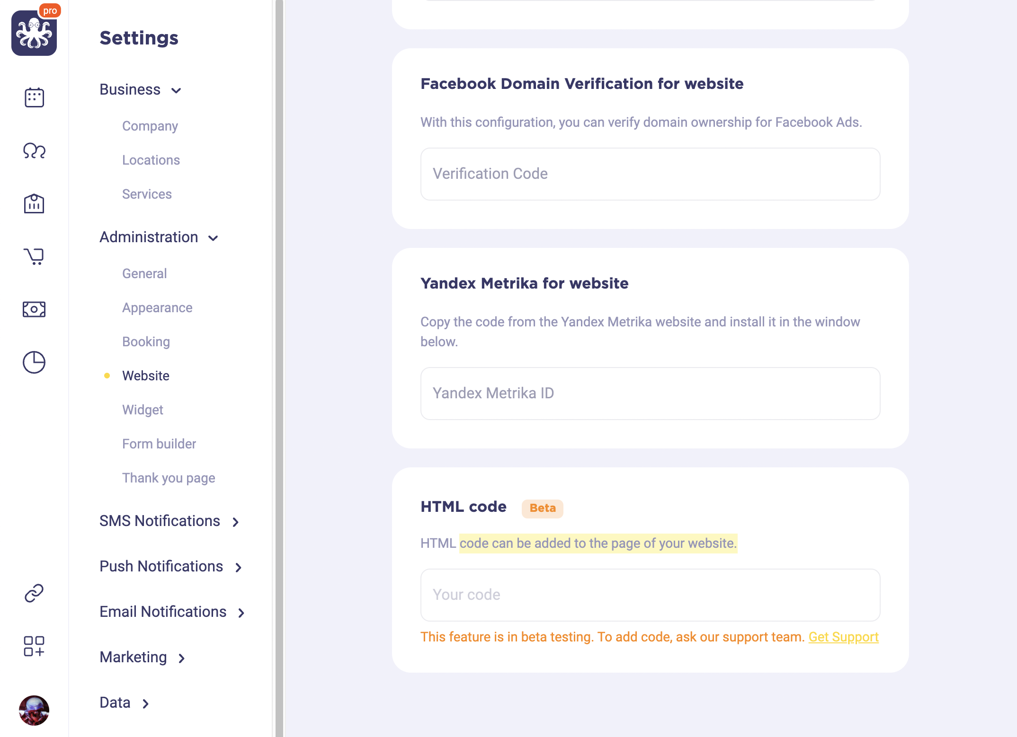
Task: Collapse the Business section
Action: [x=141, y=90]
